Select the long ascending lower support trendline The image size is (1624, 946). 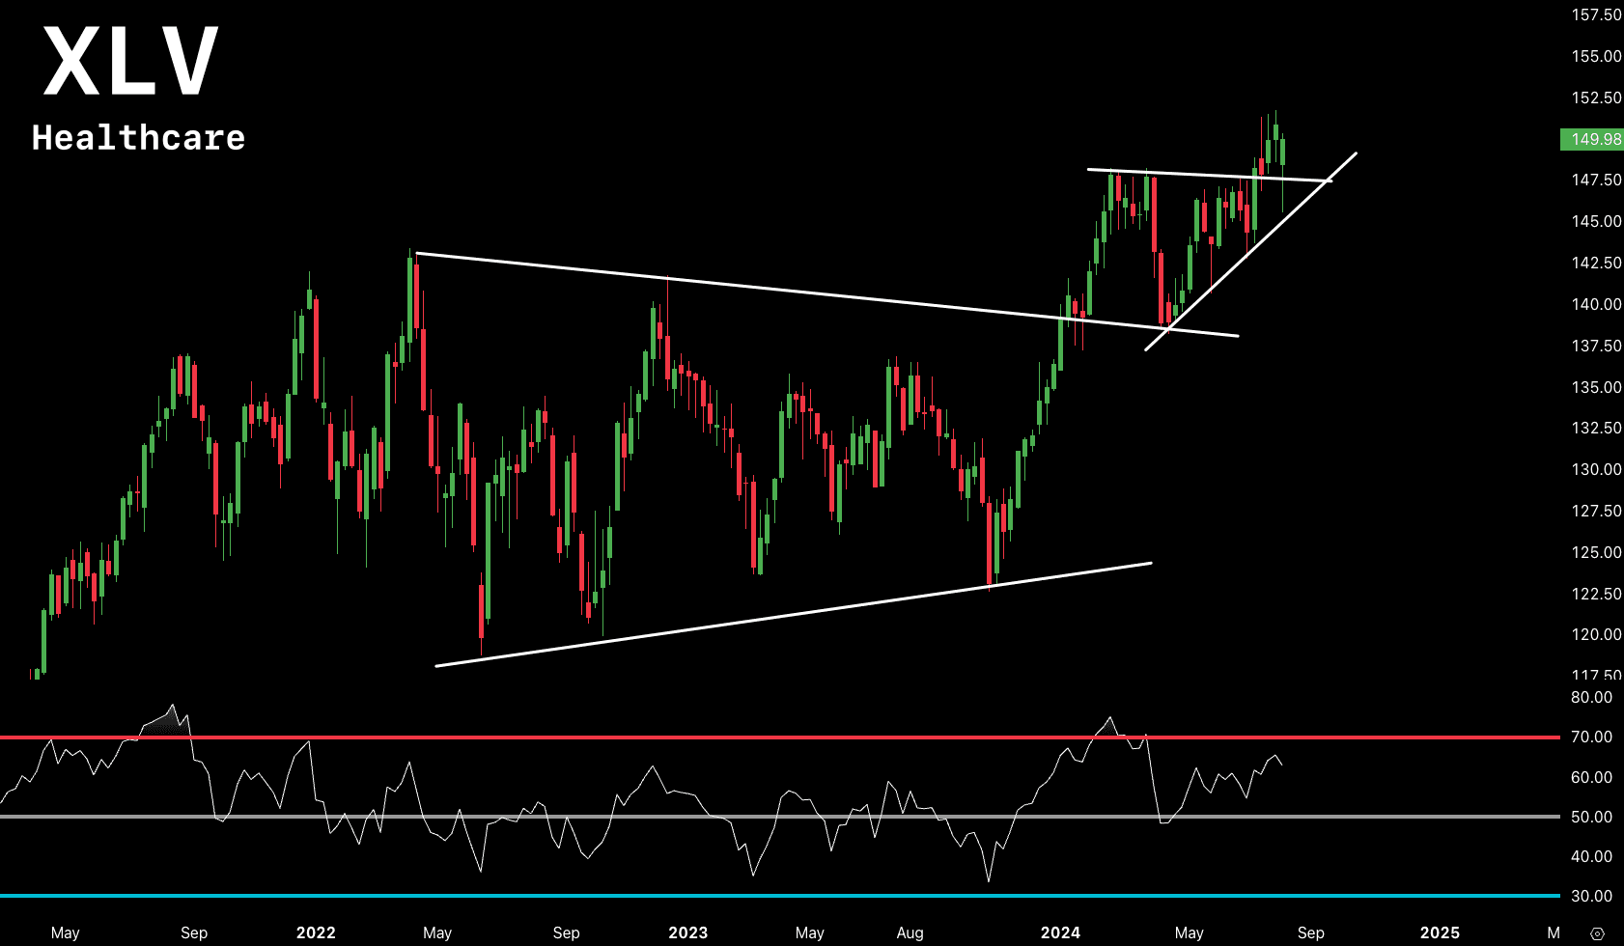[x=794, y=614]
